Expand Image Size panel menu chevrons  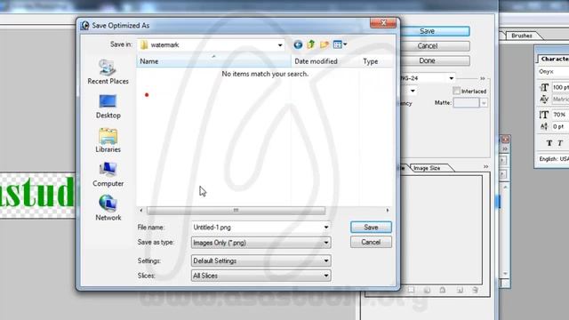click(486, 166)
